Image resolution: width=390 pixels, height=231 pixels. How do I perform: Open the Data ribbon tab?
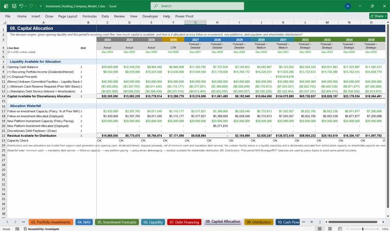click(x=105, y=16)
